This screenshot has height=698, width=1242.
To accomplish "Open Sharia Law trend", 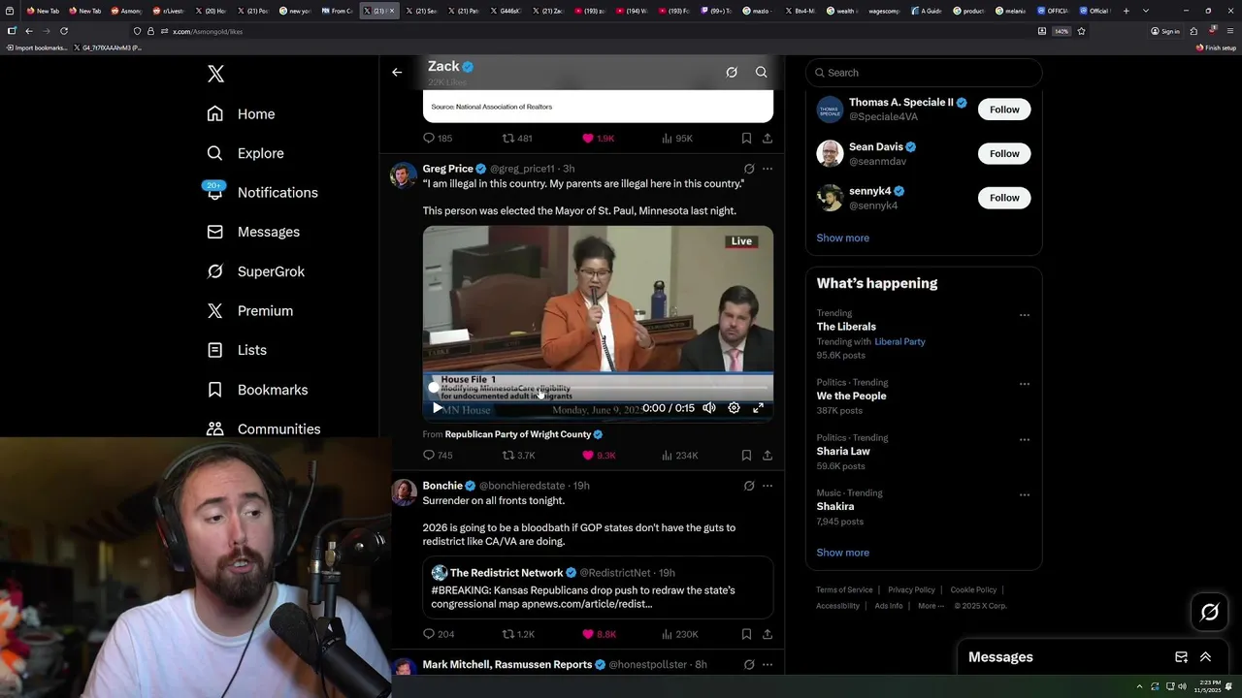I will point(843,451).
